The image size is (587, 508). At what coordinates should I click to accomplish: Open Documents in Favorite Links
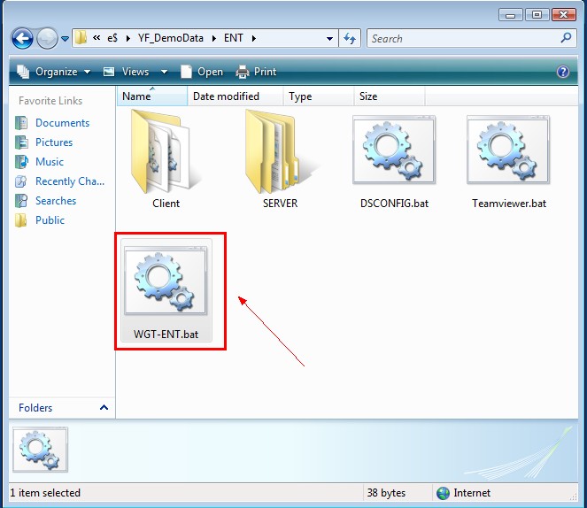[x=62, y=123]
